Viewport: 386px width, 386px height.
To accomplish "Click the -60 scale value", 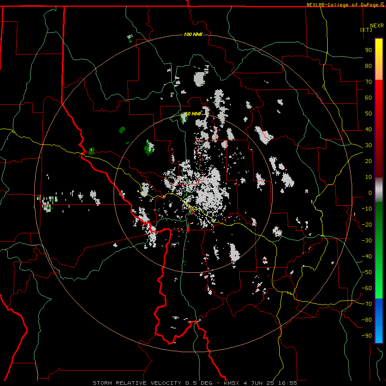I will pos(367,288).
